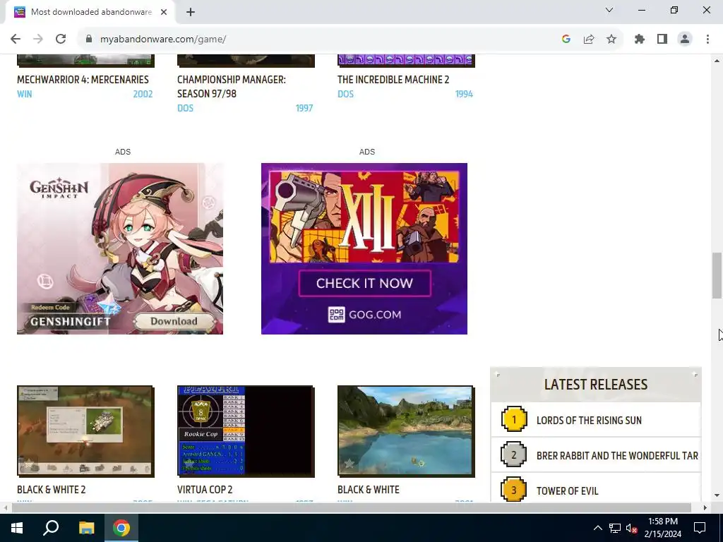Click Download button in Genshin Impact ad
The height and width of the screenshot is (542, 723).
coord(174,321)
